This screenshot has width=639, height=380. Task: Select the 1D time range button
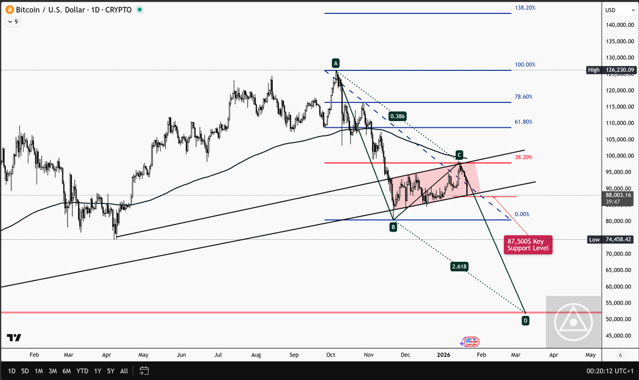coord(12,370)
